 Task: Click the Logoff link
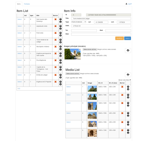pyautogui.click(x=129, y=4)
